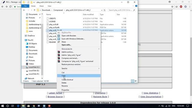Open the File ribbon tab
Image resolution: width=192 pixels, height=108 pixels.
pos(25,6)
